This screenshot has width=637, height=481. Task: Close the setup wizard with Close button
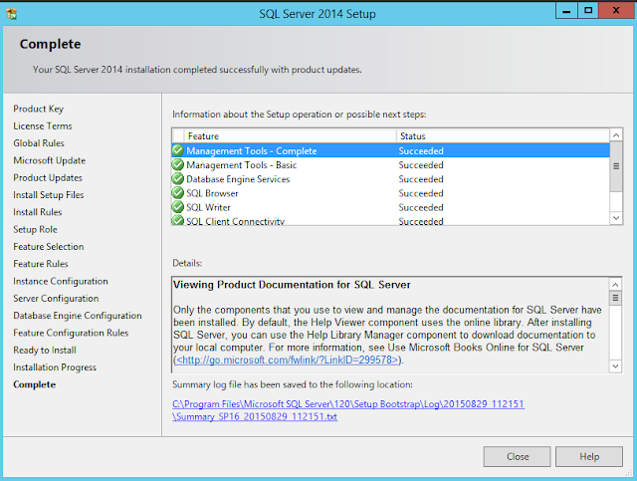pyautogui.click(x=518, y=457)
